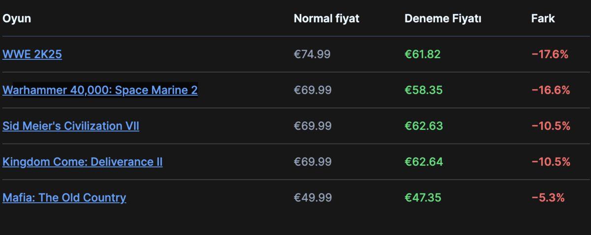This screenshot has height=235, width=591.
Task: Open Mafia: The Old Country link
Action: (64, 198)
